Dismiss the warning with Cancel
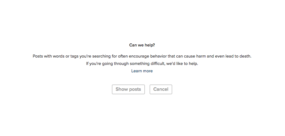The image size is (285, 136). pyautogui.click(x=161, y=89)
